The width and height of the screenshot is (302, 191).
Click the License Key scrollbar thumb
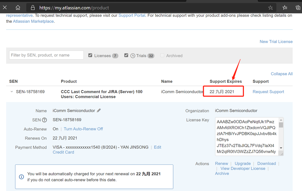pos(281,125)
